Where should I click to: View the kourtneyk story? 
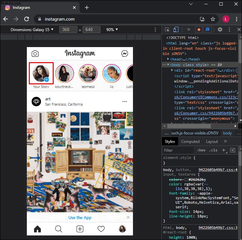point(65,73)
